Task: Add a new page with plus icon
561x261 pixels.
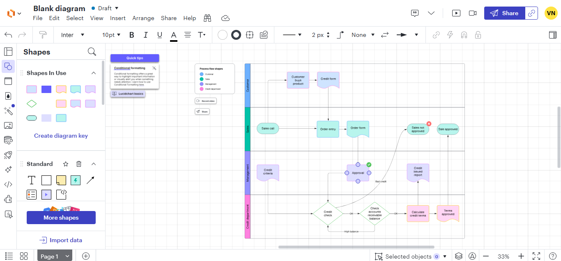Action: 86,256
